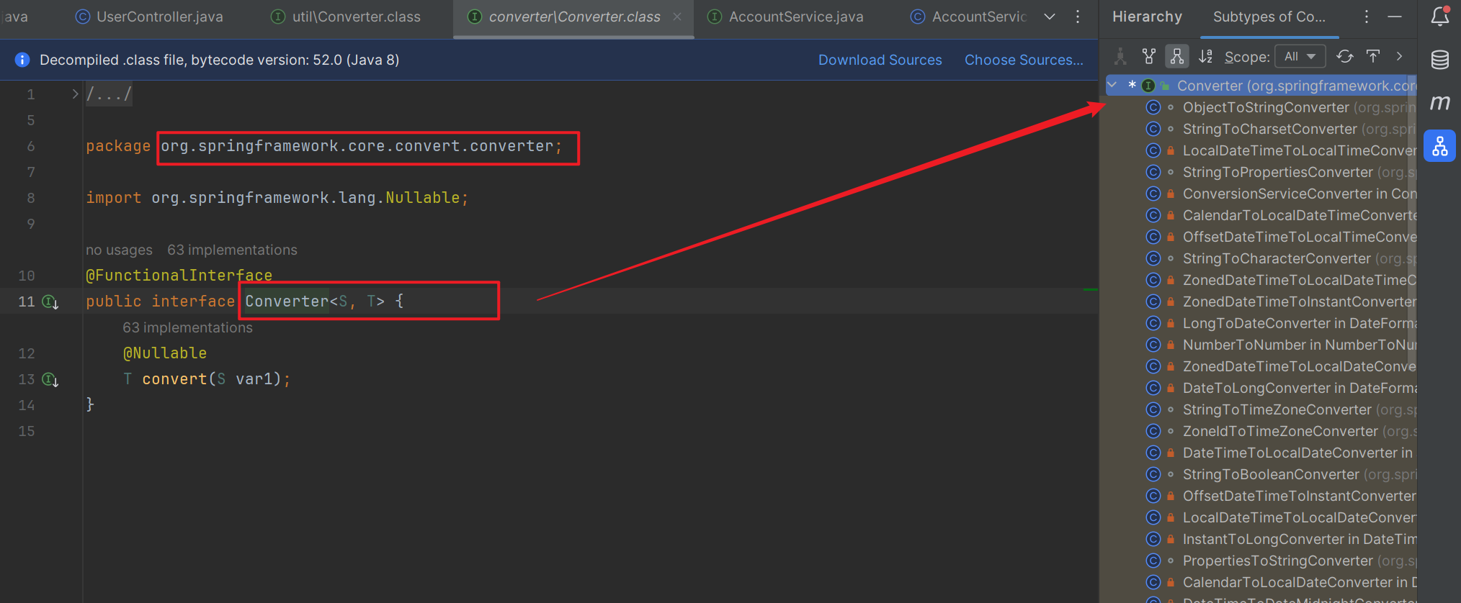Select ConversionServiceConverter row
Screen dimensions: 1461x603
(1261, 194)
